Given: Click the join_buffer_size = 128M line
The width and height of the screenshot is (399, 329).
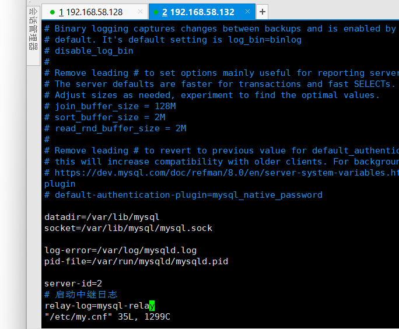Looking at the screenshot, I should point(111,106).
